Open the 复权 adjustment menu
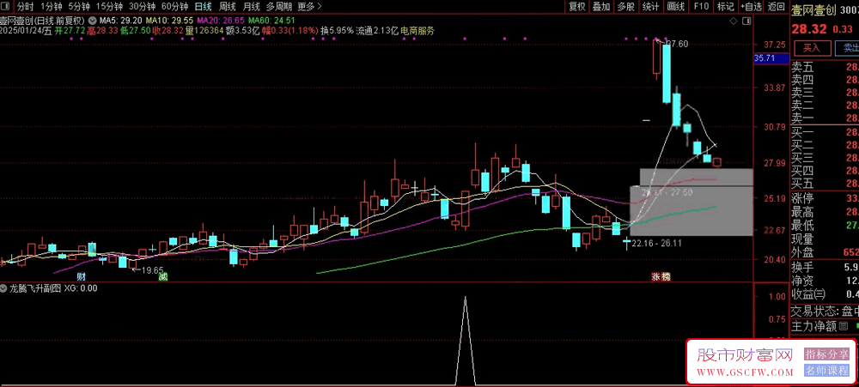The height and width of the screenshot is (387, 859). [577, 7]
